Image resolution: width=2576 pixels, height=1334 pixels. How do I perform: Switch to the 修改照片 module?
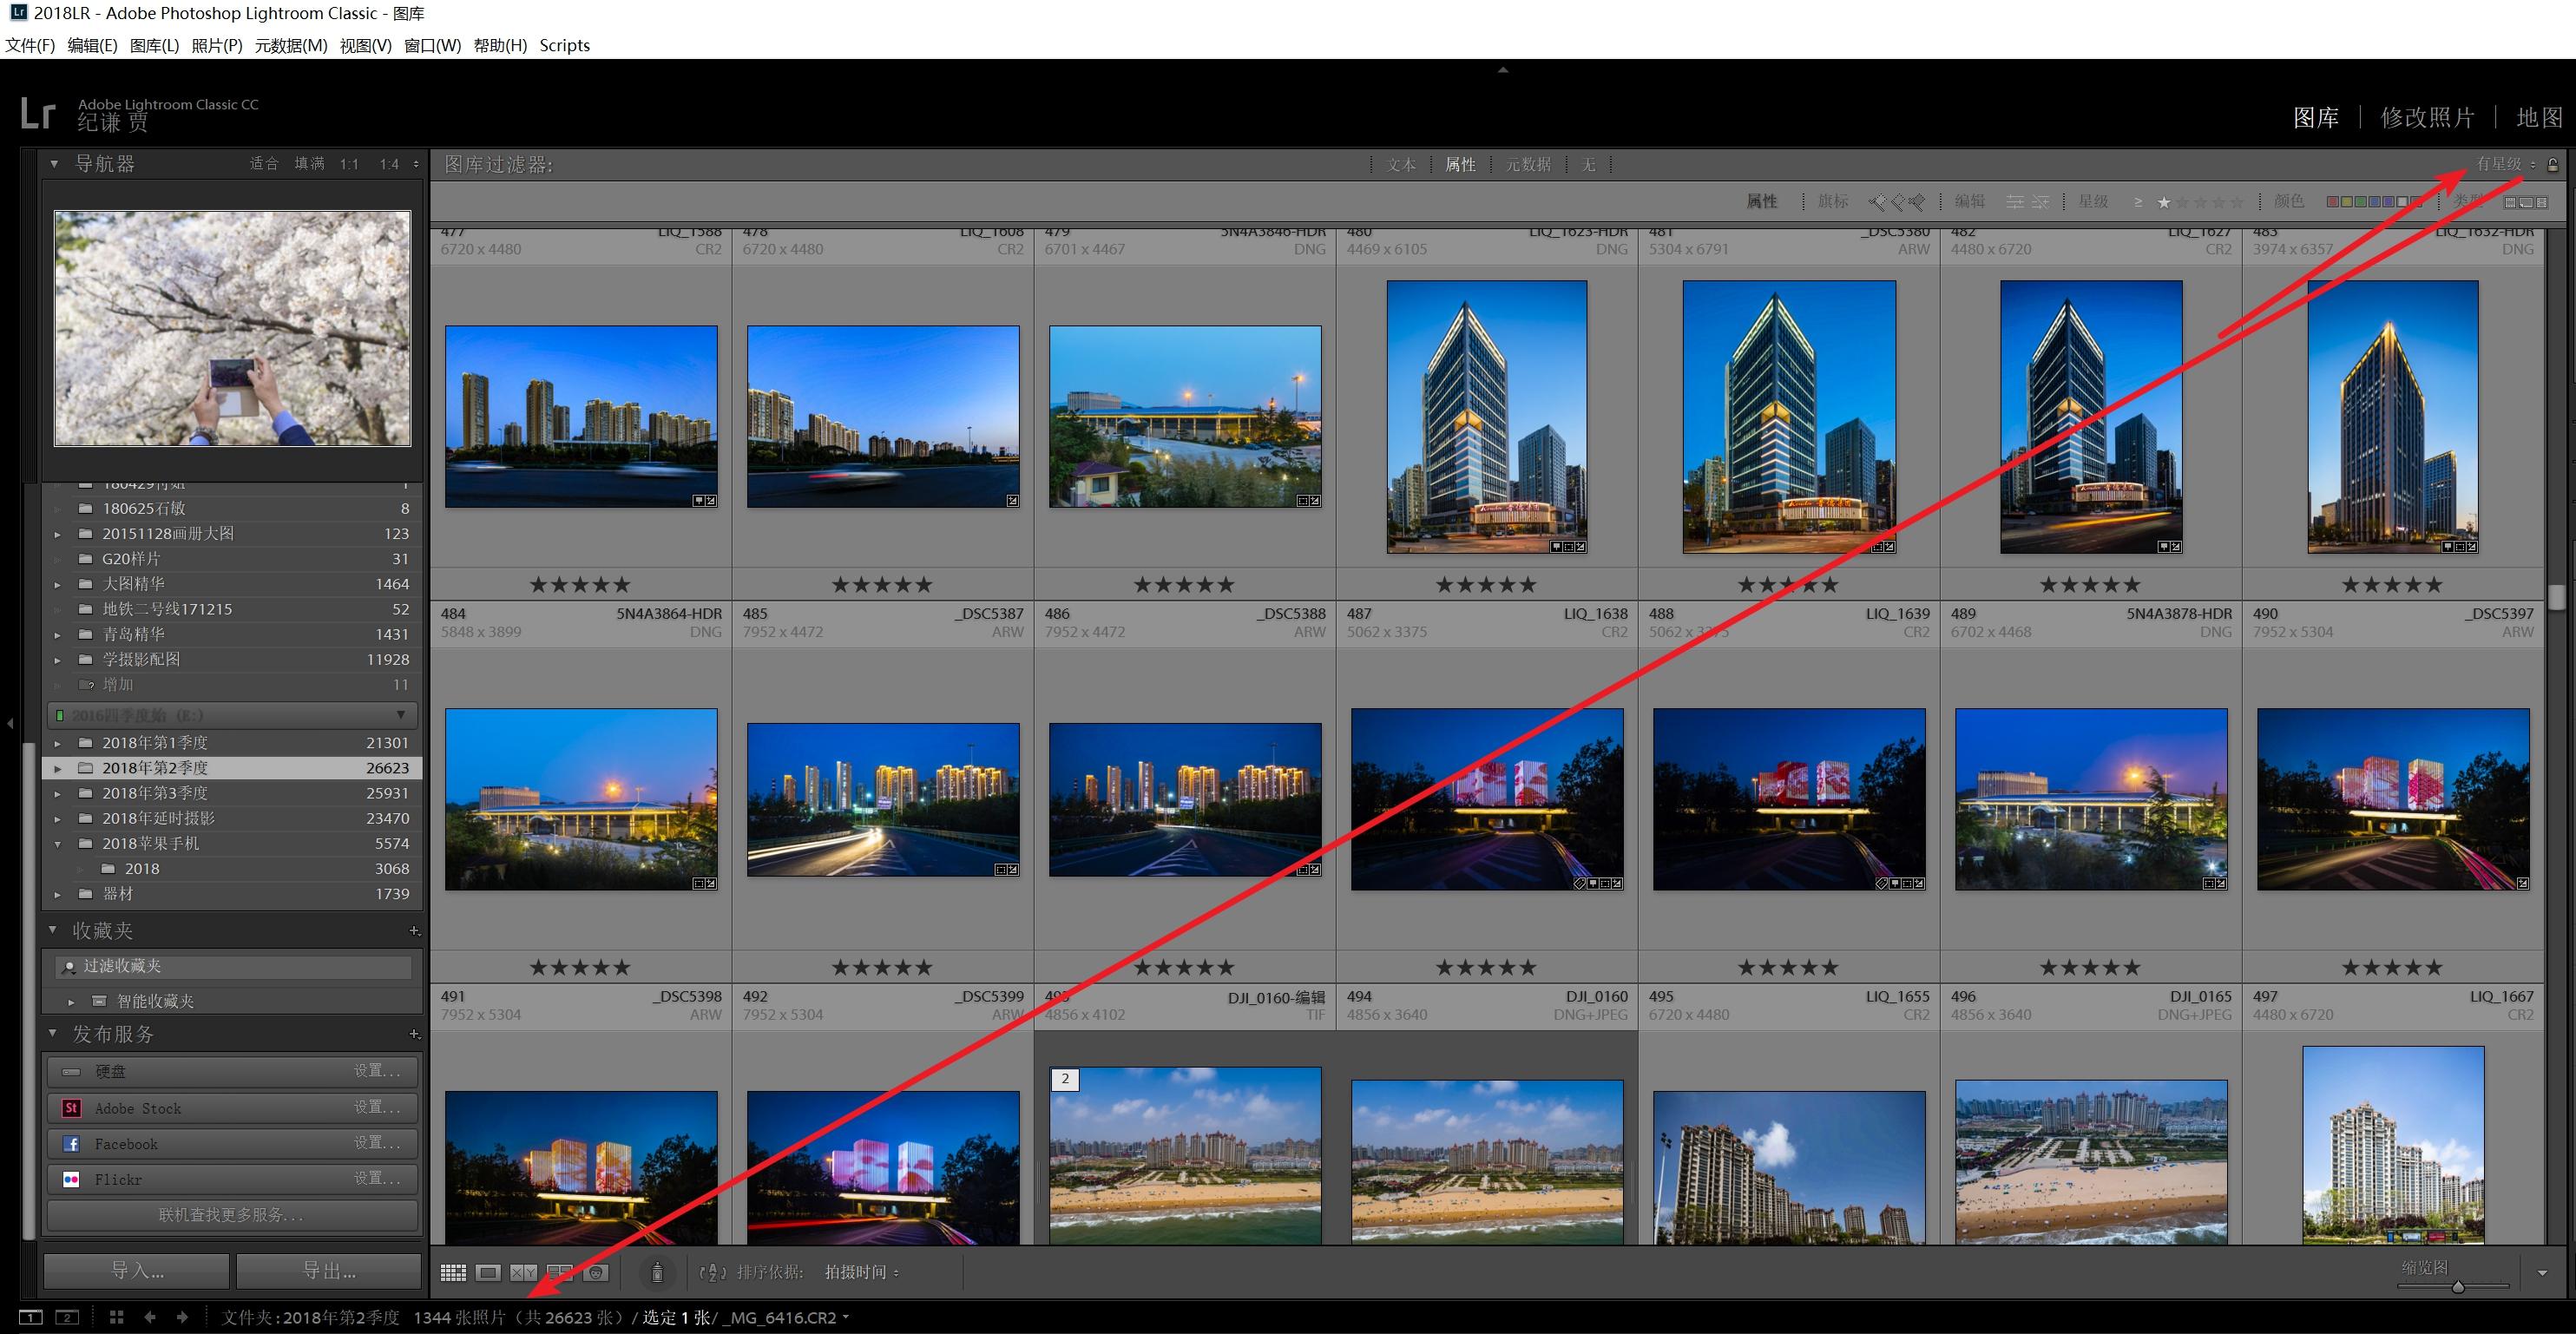[x=2426, y=118]
